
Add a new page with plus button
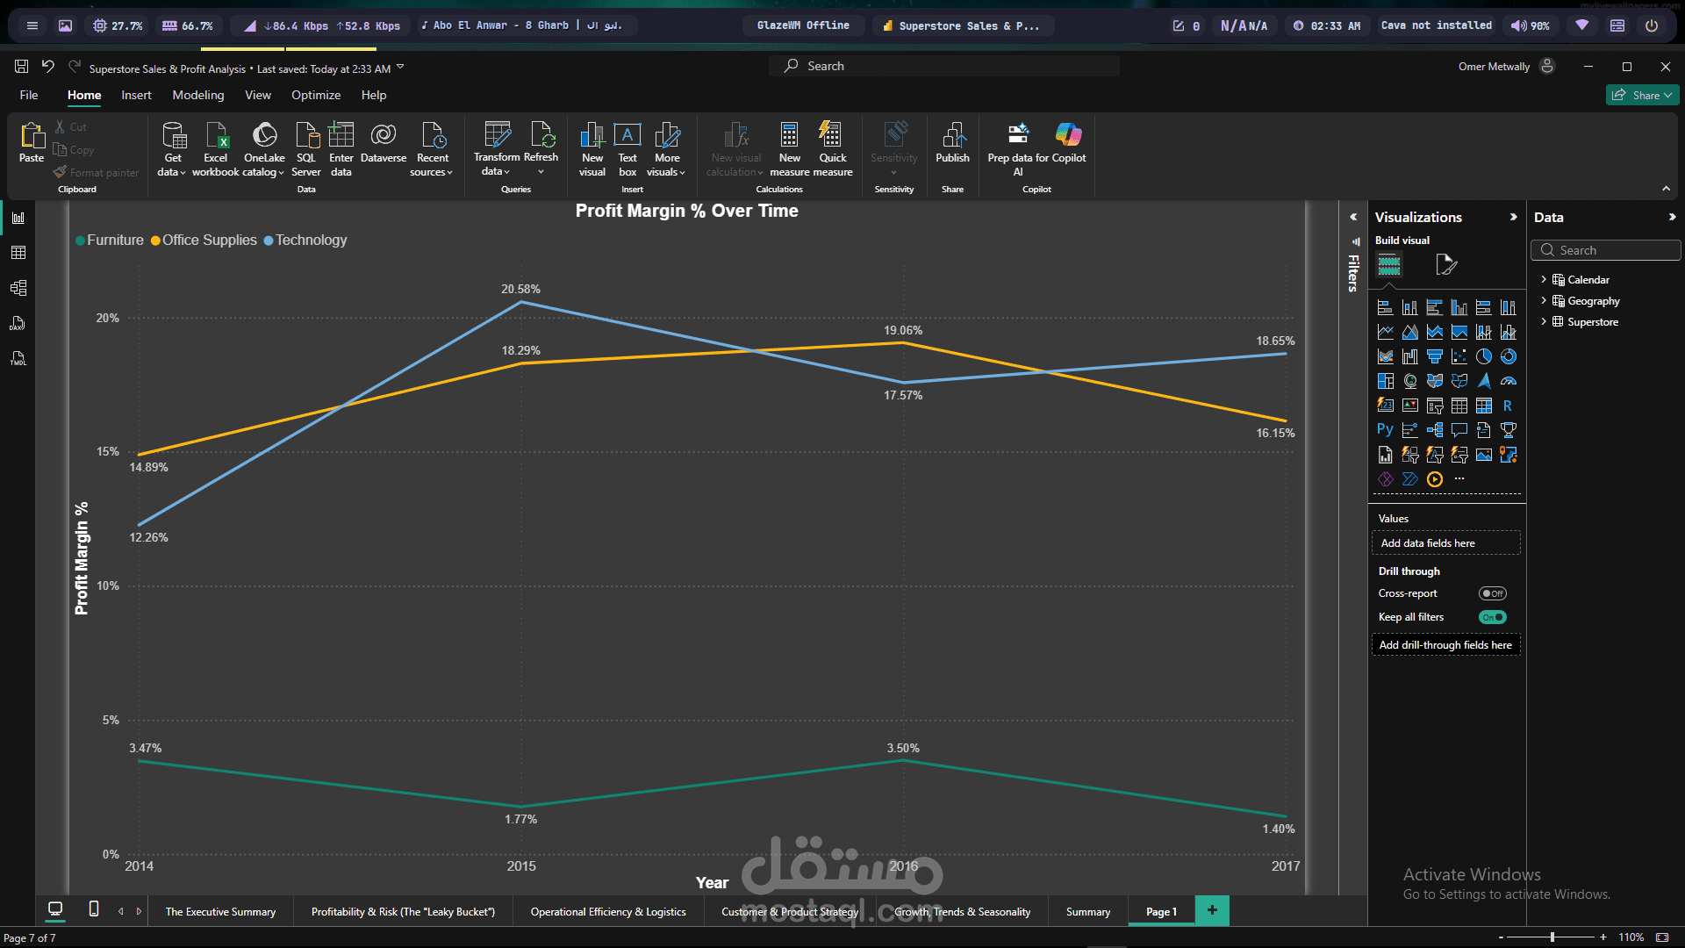point(1212,911)
